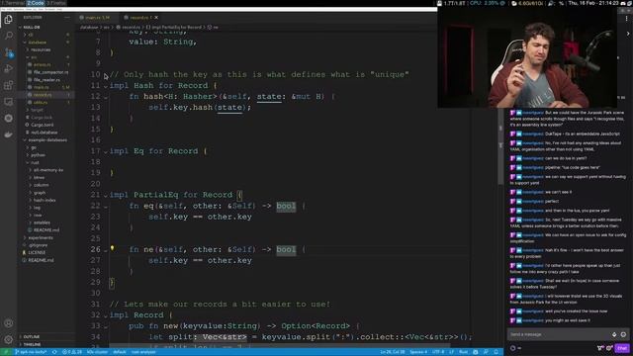Click the sync changes icon in status bar
This screenshot has width=633, height=356.
[54, 352]
